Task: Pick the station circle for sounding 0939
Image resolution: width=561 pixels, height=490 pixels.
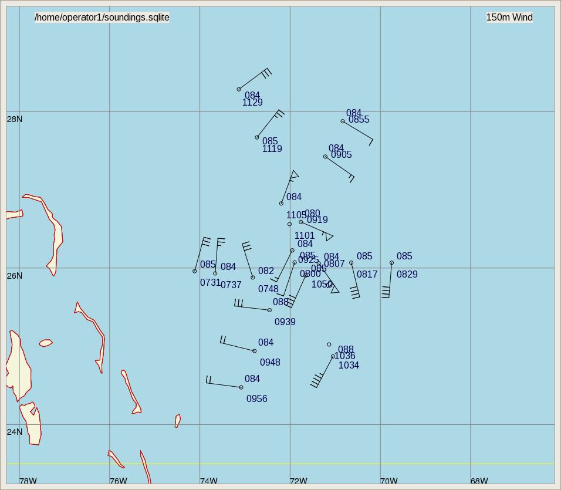Action: 269,310
